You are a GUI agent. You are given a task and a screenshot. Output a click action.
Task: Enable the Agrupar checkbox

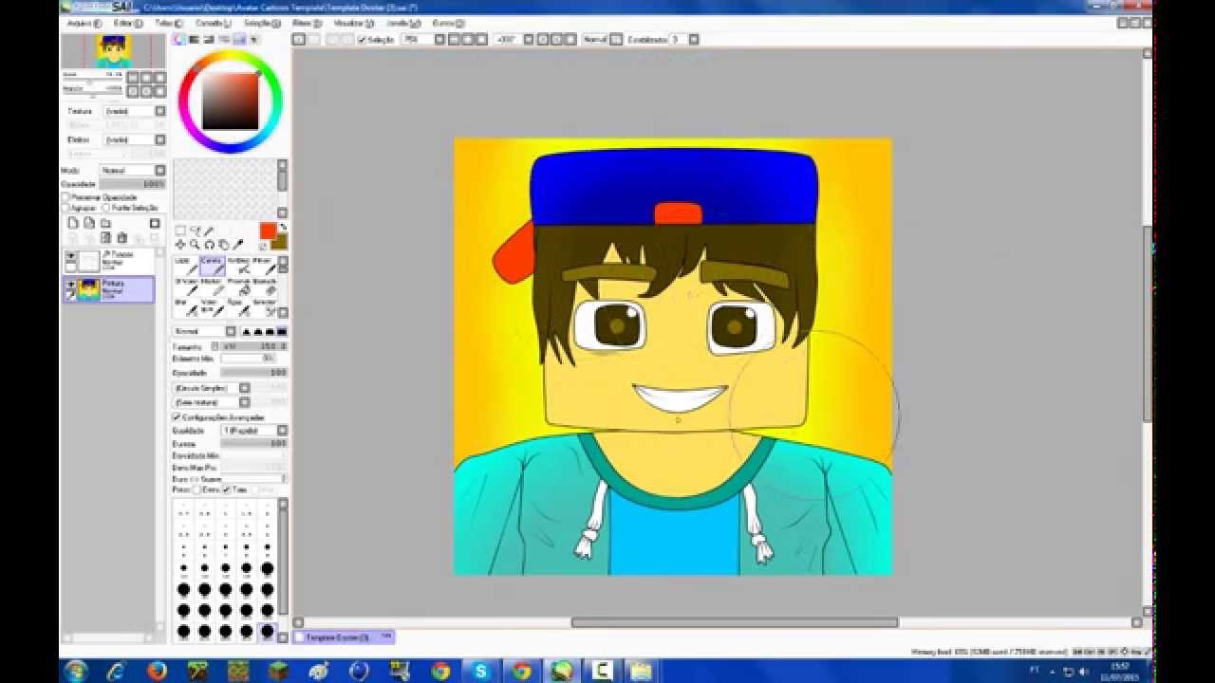click(65, 207)
